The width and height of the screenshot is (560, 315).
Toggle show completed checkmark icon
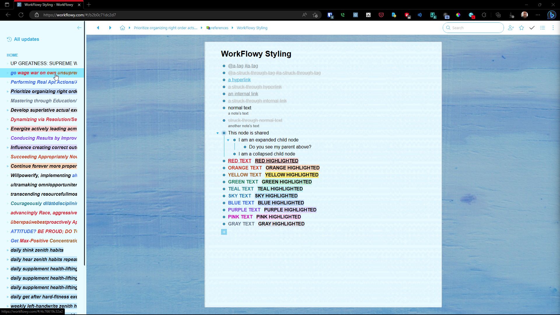click(532, 28)
